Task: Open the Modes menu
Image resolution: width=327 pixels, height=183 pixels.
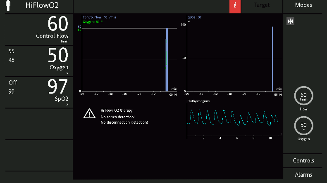Action: tap(303, 5)
